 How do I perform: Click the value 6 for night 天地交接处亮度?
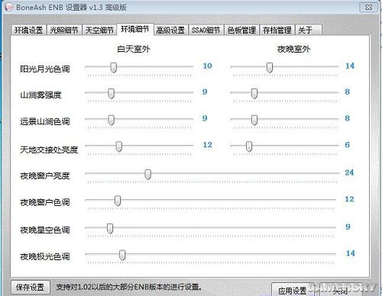tap(348, 145)
